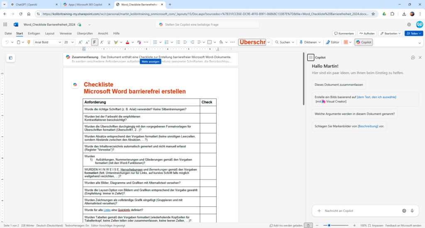Toggle italic formatting button
This screenshot has height=228, width=425.
[x=102, y=42]
